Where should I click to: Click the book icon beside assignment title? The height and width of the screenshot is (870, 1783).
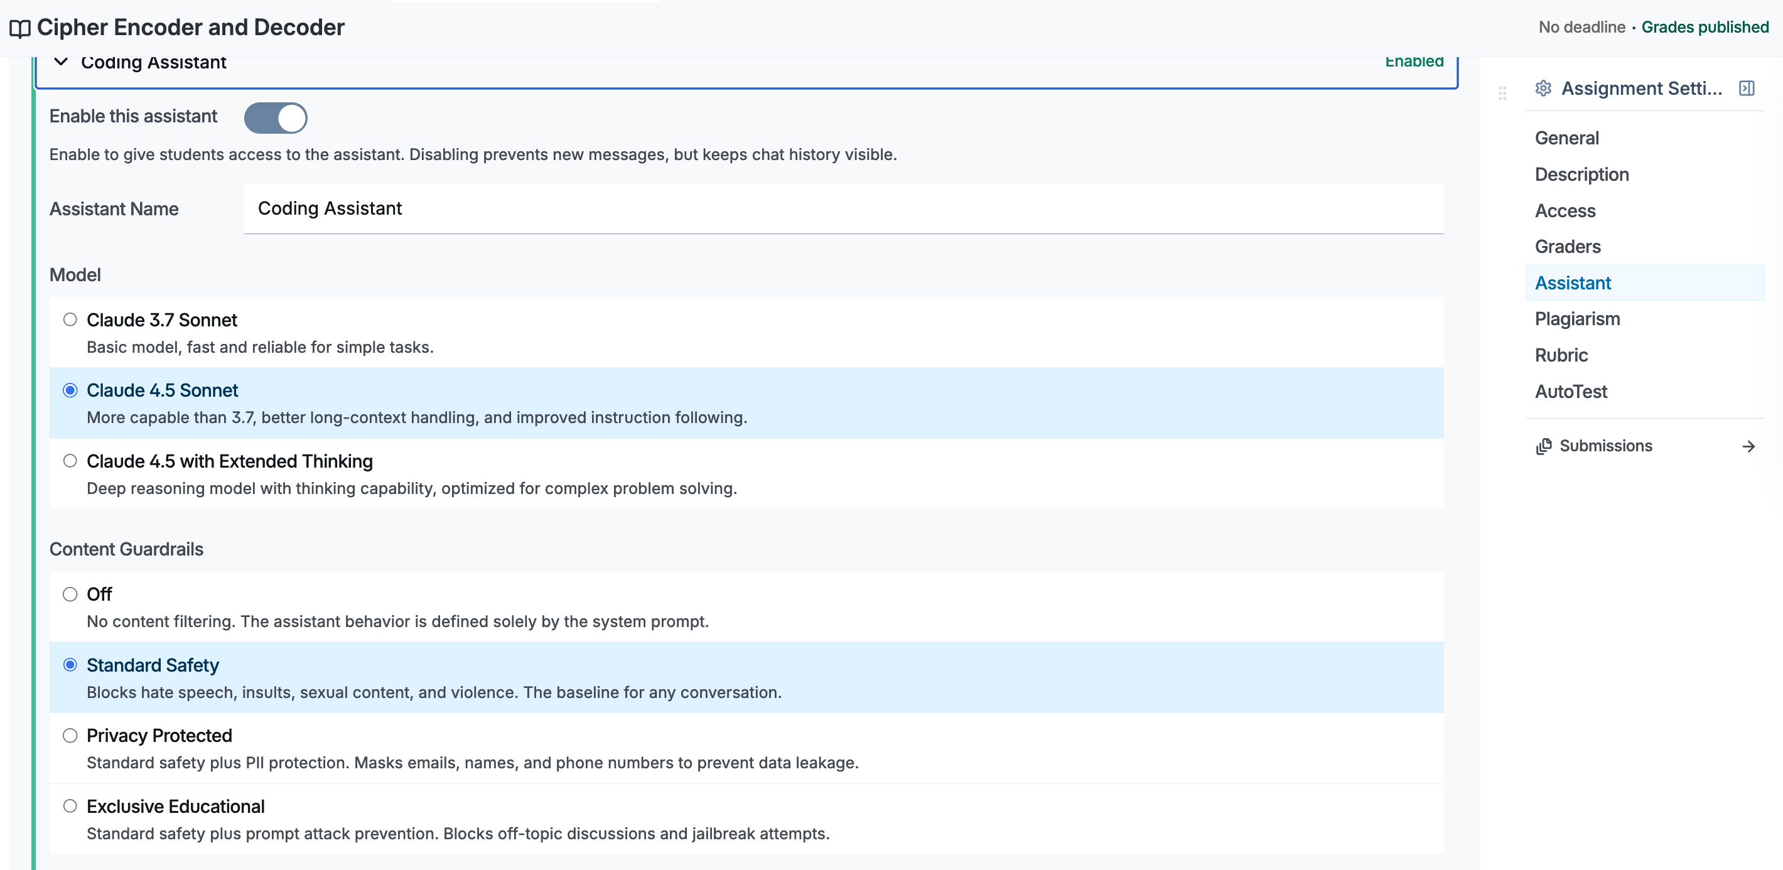point(19,28)
